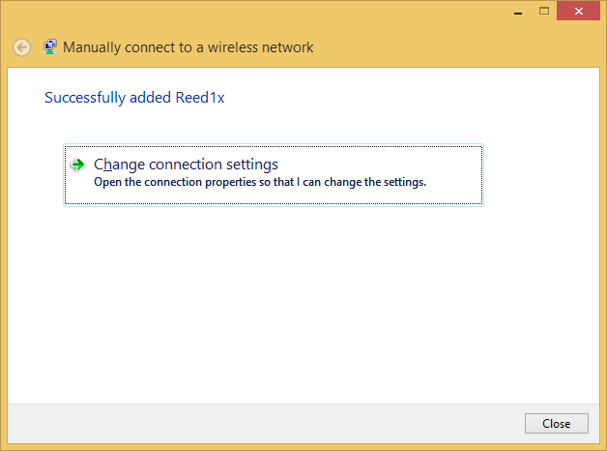Click the word 'Successfully' in the heading
Image resolution: width=607 pixels, height=451 pixels.
(82, 98)
